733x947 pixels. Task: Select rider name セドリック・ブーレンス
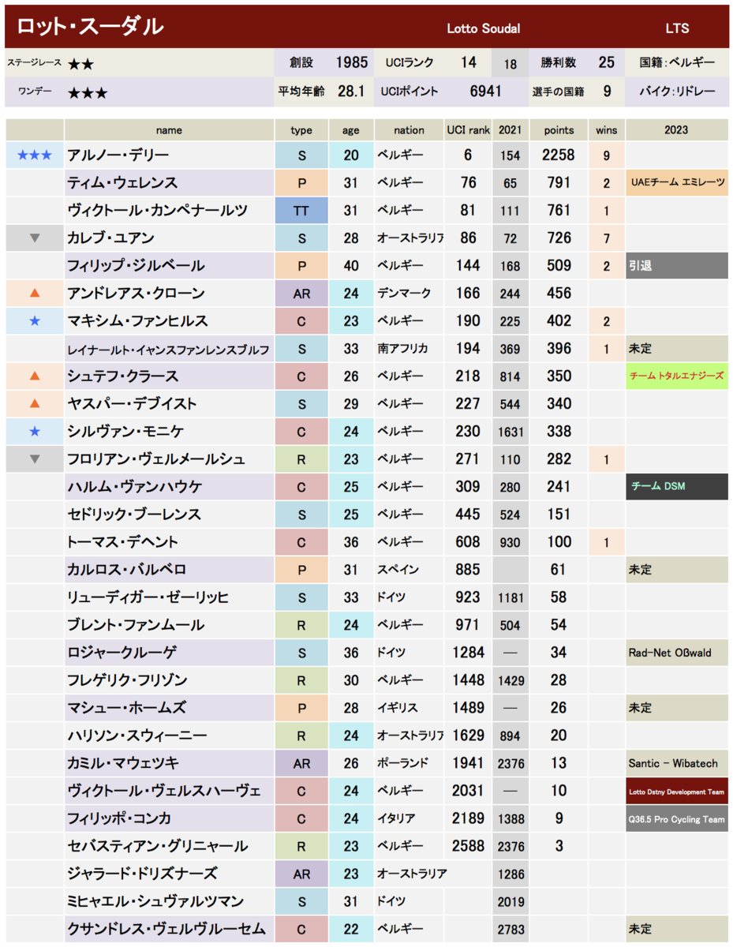(x=134, y=515)
